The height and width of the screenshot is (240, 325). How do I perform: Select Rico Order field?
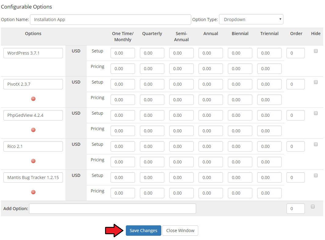[296, 146]
